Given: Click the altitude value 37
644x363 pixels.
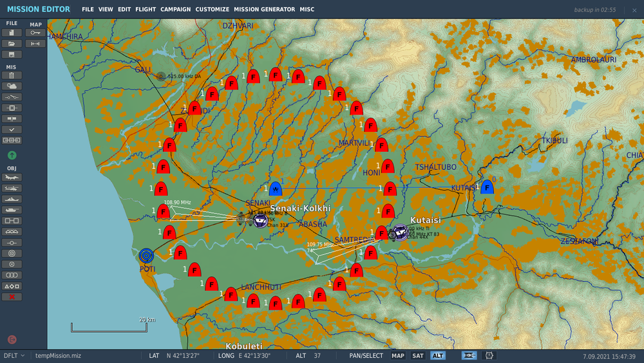Looking at the screenshot, I should coord(317,356).
